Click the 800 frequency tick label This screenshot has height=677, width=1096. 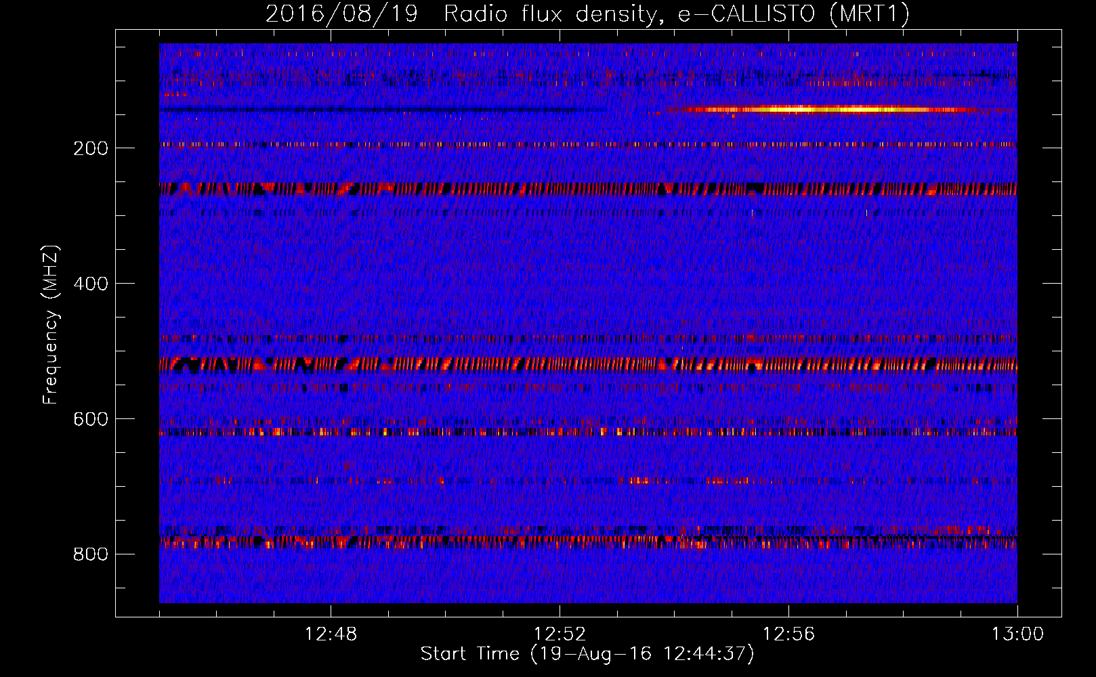pyautogui.click(x=91, y=554)
